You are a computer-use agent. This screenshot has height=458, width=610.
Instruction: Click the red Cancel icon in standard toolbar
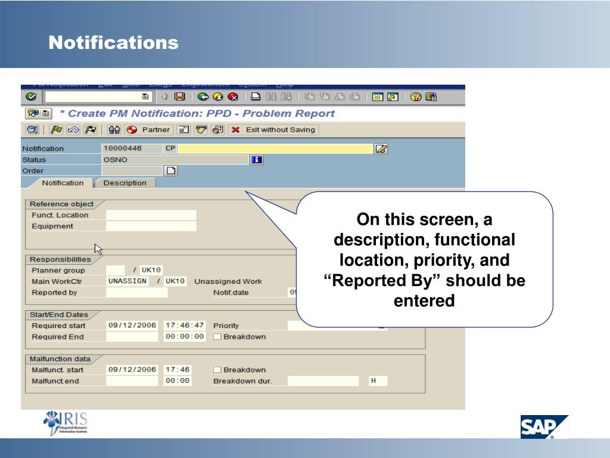pos(233,97)
